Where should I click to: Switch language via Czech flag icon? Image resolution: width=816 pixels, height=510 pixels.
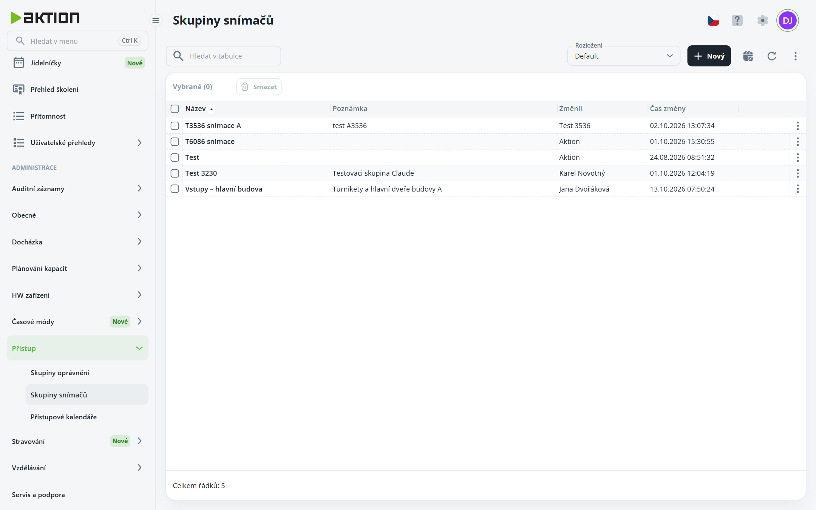click(713, 20)
